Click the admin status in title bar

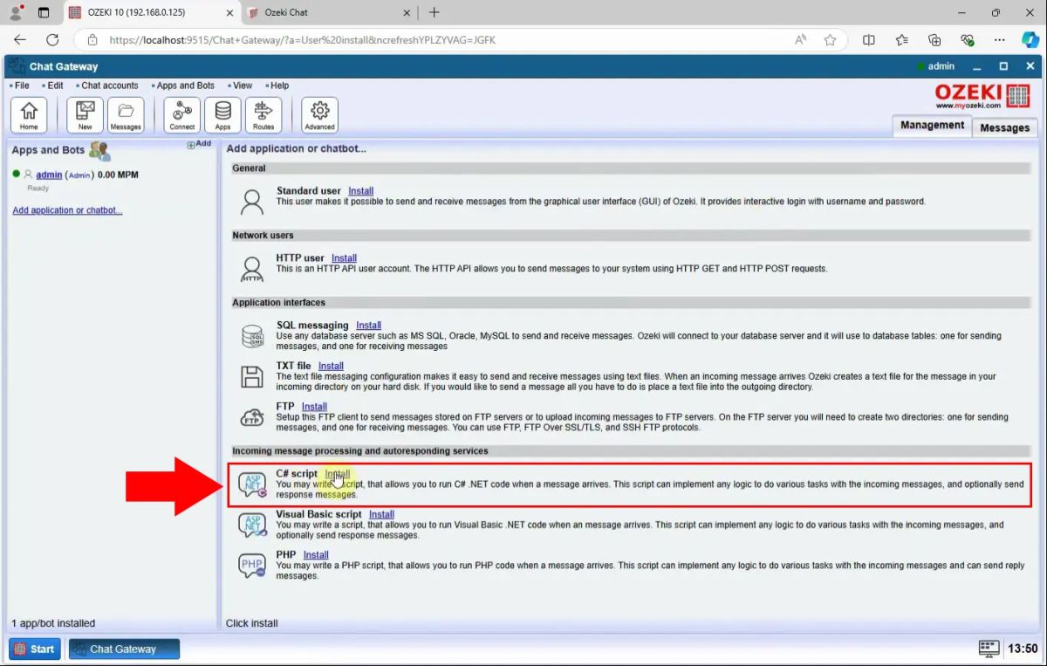click(936, 66)
